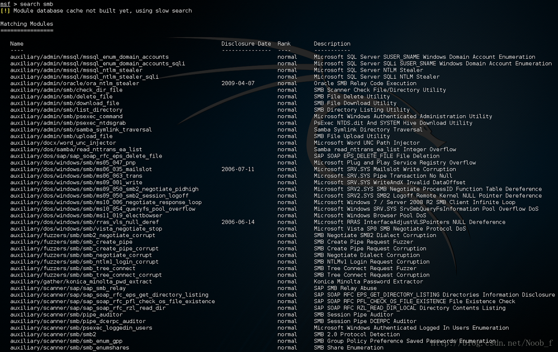Select auxiliary/admin/mssql/mssql_enum_domain_accounts_sqli module name
Viewport: 558px width, 352px height.
(98, 64)
